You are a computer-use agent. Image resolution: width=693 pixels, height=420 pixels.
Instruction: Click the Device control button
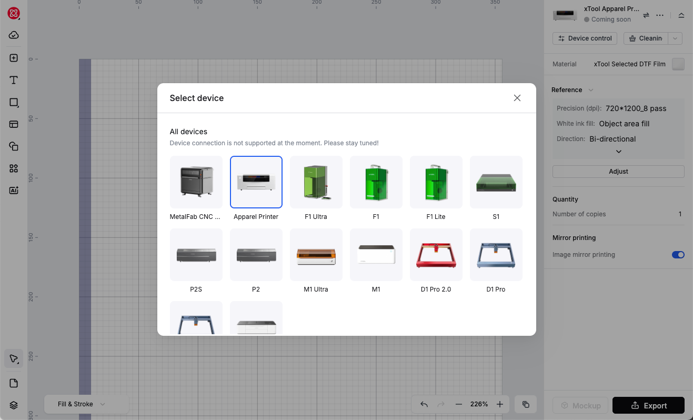tap(586, 38)
